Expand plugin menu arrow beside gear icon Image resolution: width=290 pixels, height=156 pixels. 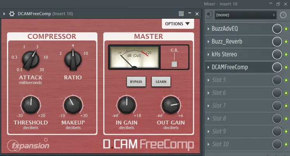(4, 14)
